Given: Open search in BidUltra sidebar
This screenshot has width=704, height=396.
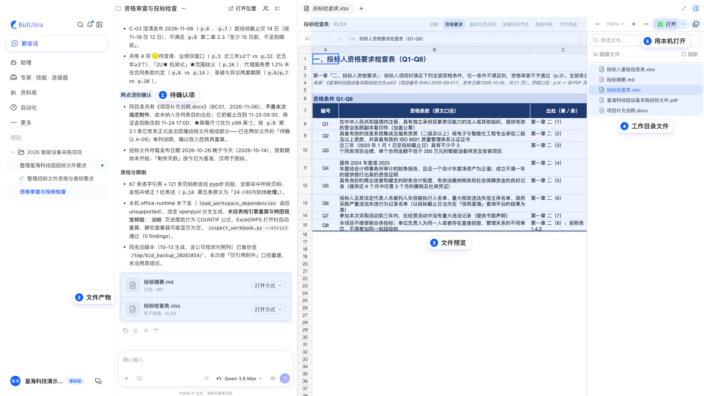Looking at the screenshot, I should tap(80, 25).
